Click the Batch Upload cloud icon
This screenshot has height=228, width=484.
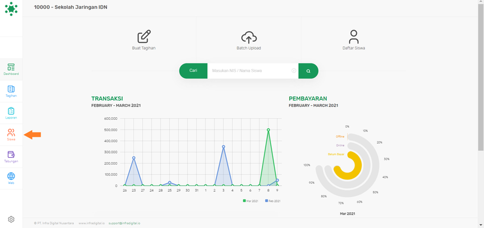point(249,37)
